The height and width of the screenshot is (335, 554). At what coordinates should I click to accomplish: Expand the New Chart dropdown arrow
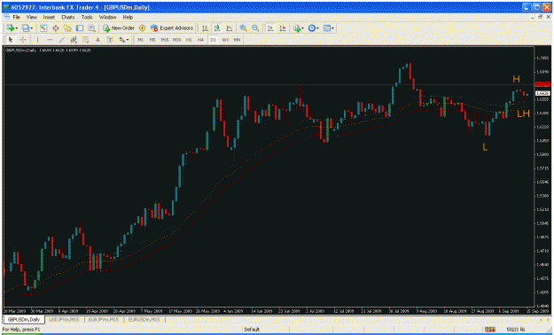pyautogui.click(x=16, y=28)
